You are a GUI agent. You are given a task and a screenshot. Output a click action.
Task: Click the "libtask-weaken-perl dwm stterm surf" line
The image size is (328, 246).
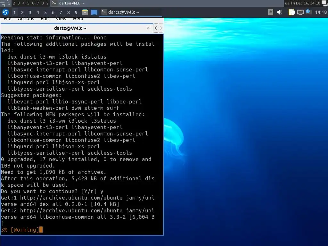(63, 108)
